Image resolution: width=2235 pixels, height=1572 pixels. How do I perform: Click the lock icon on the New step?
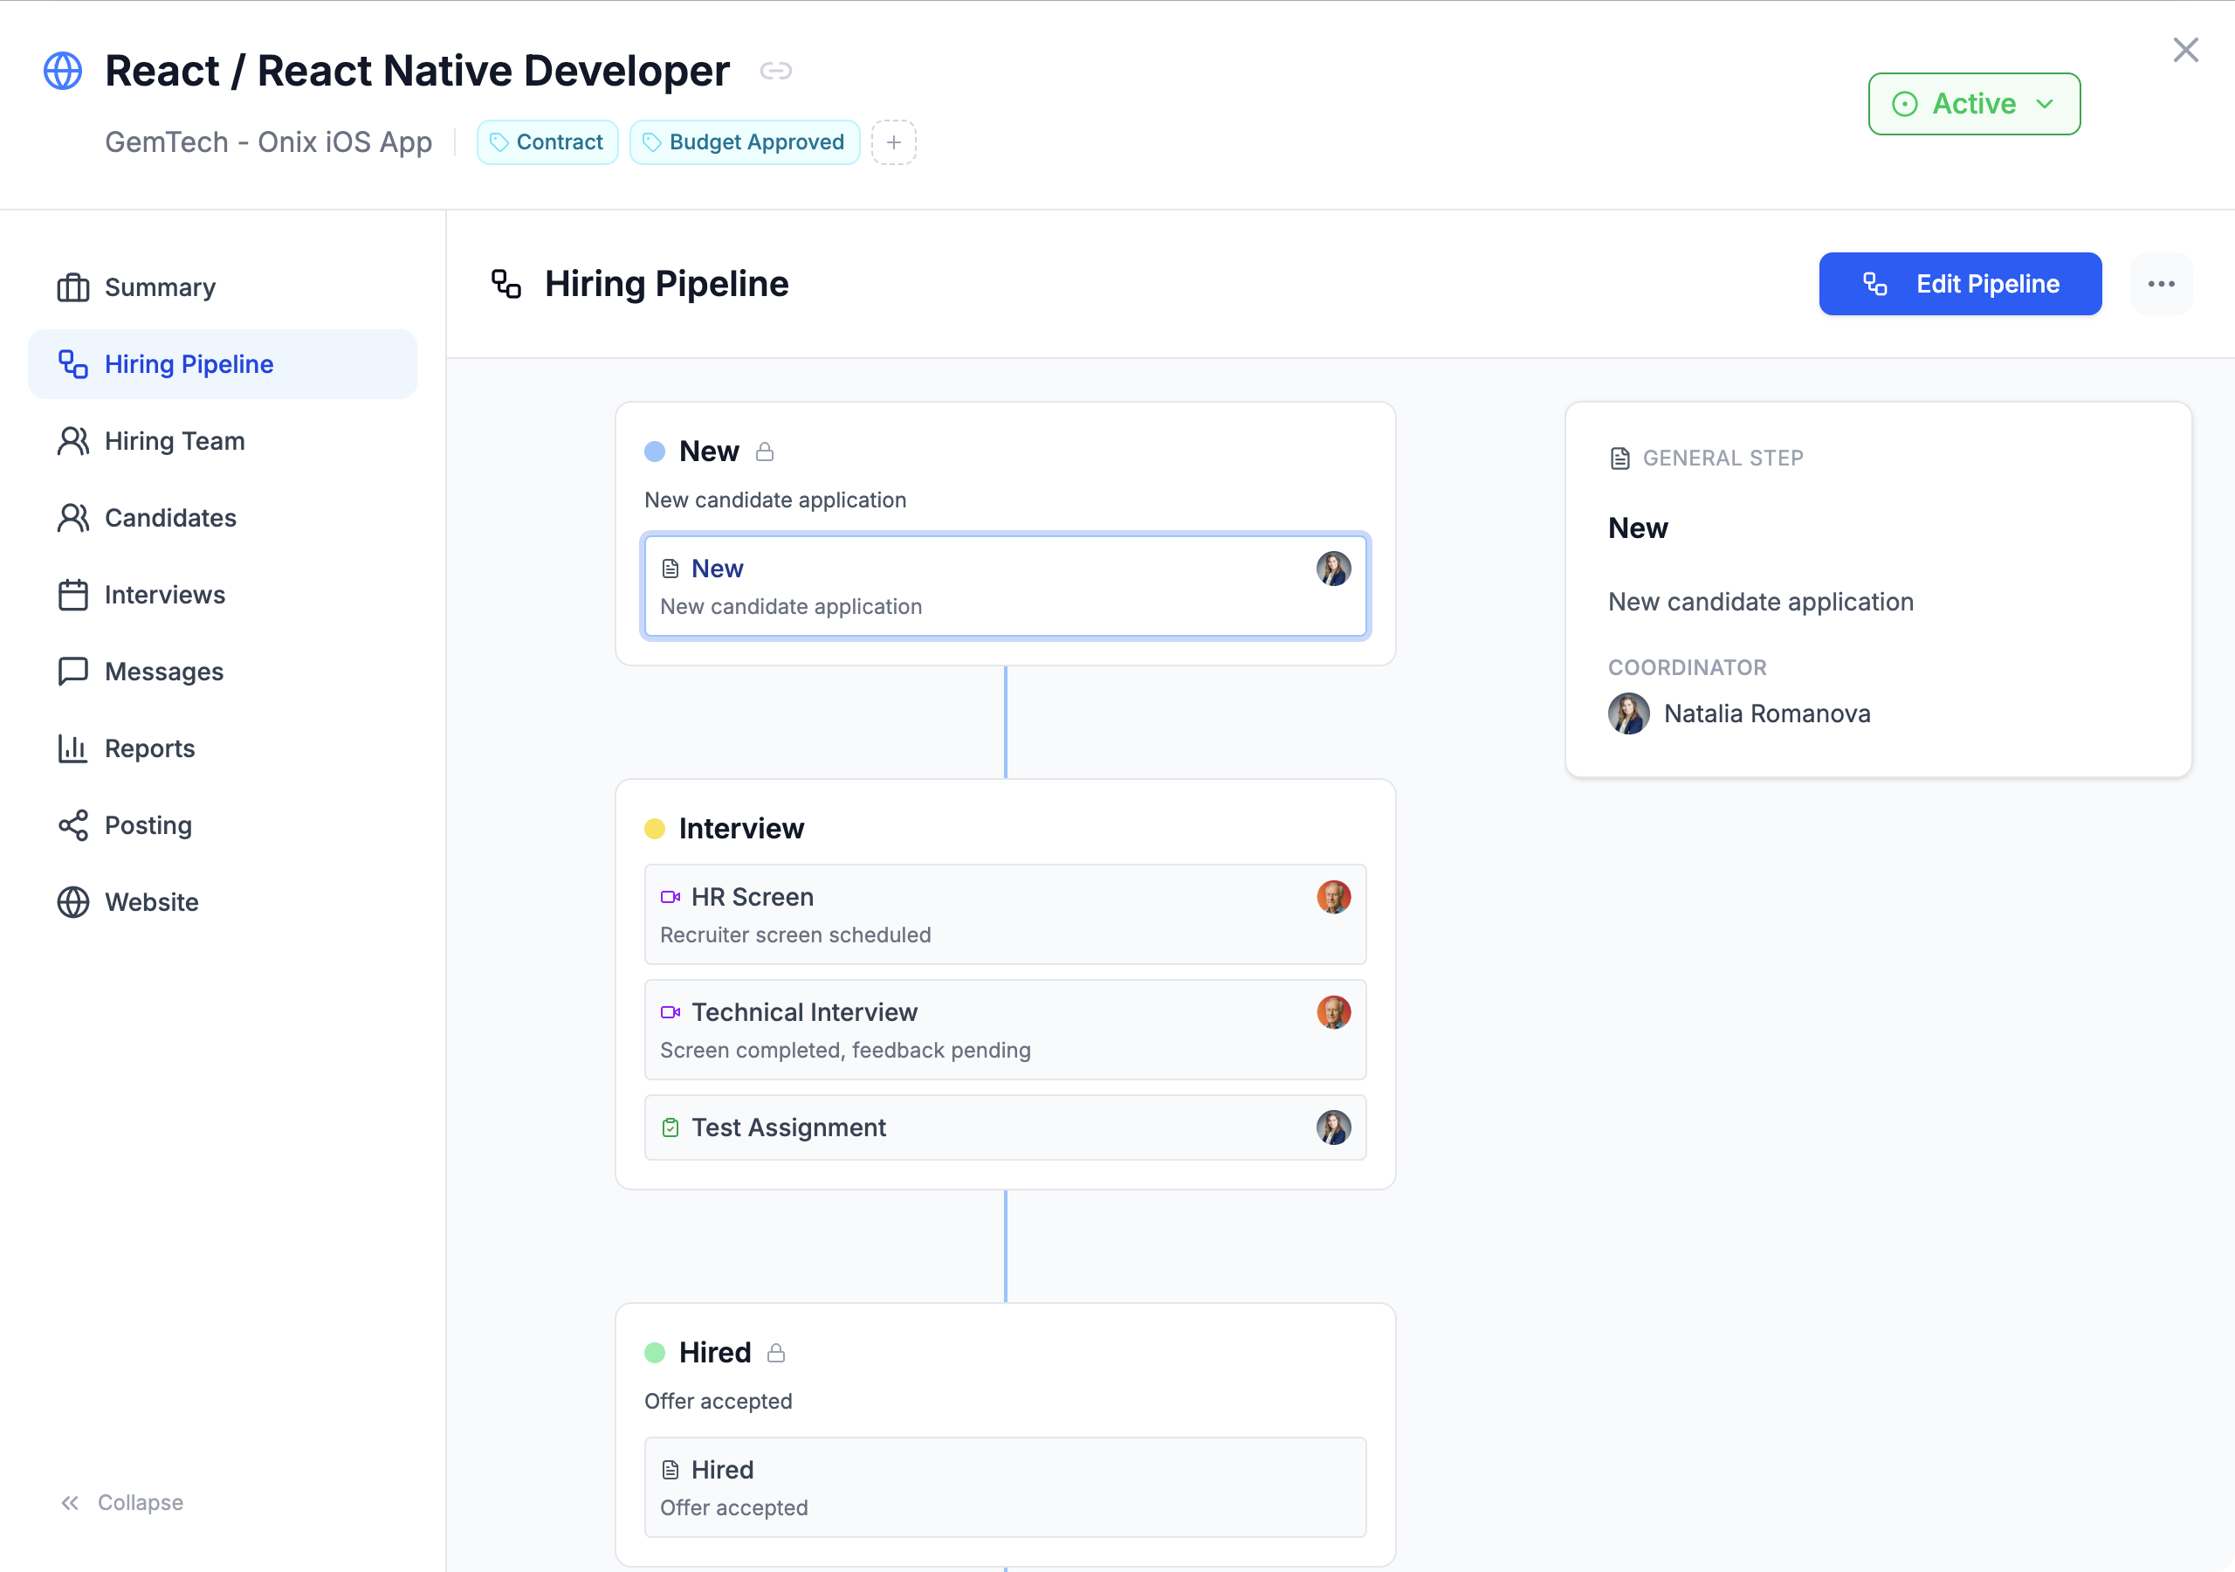click(766, 451)
